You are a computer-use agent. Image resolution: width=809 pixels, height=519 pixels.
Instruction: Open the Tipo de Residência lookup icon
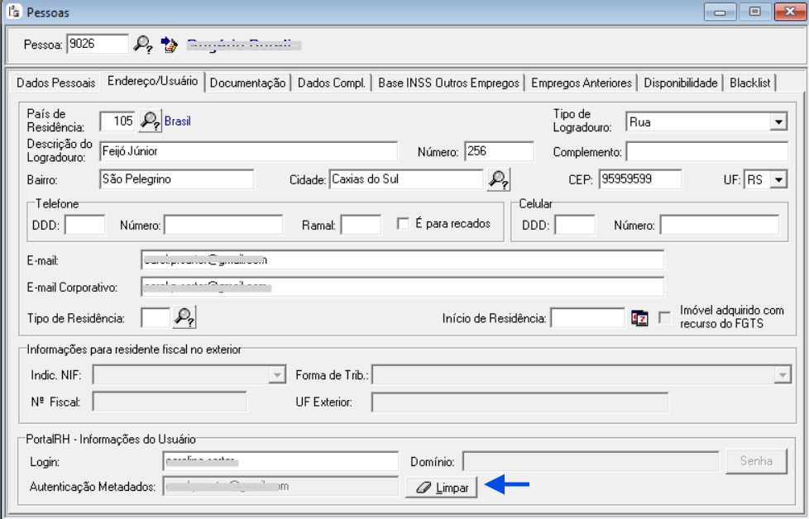[184, 317]
